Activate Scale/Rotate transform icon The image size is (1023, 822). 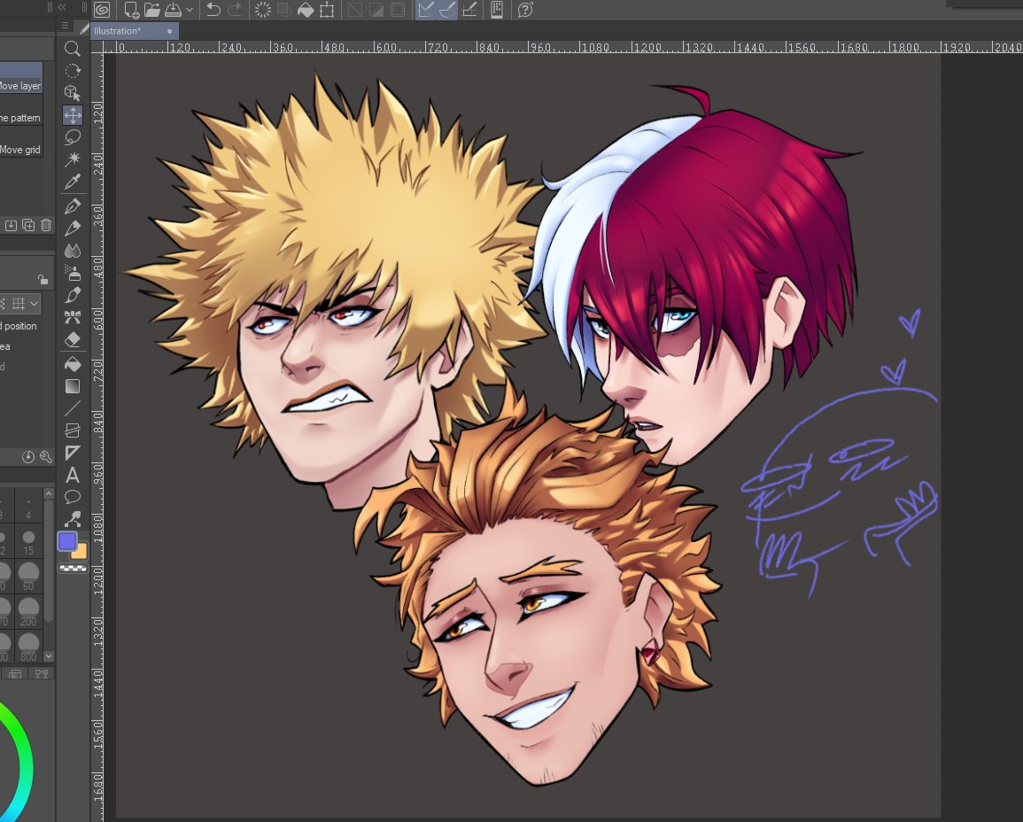[x=326, y=10]
